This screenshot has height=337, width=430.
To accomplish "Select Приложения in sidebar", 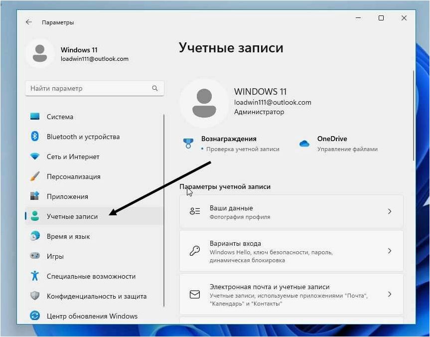I will tap(94, 196).
